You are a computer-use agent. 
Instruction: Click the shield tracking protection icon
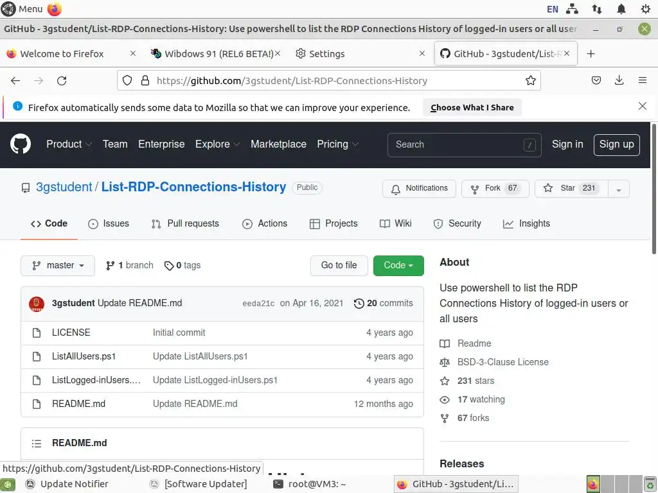pos(127,80)
